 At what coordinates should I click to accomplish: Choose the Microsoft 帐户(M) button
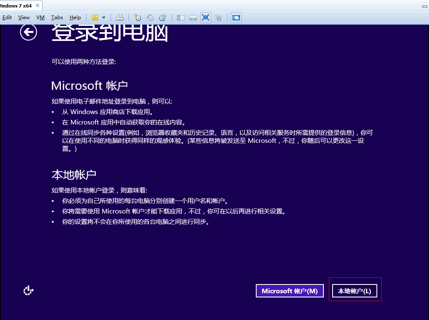click(290, 291)
